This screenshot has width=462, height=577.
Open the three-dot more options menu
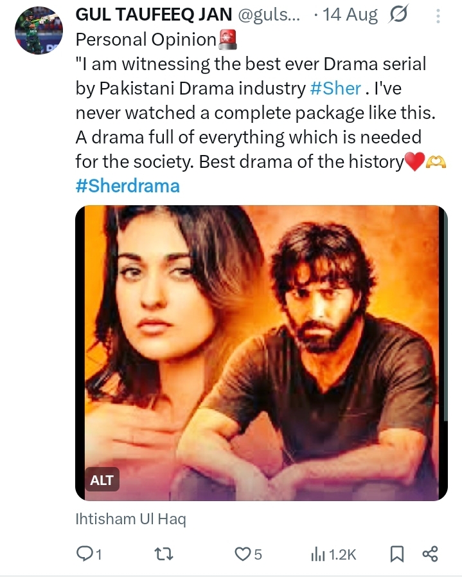(x=437, y=14)
